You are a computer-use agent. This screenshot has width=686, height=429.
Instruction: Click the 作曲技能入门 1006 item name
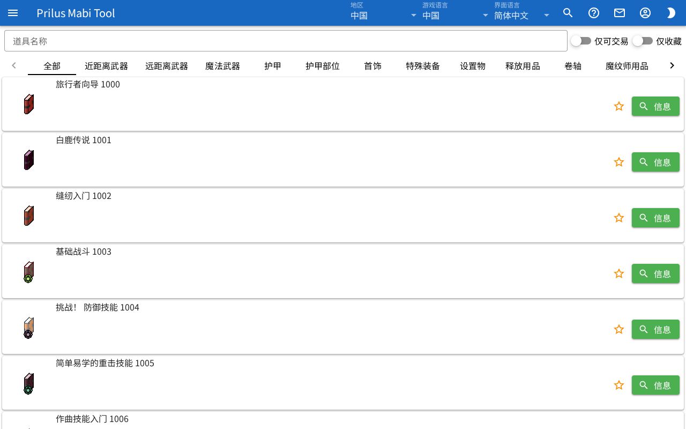[92, 419]
